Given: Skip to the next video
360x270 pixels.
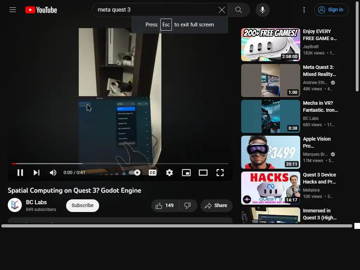Looking at the screenshot, I should pos(37,173).
